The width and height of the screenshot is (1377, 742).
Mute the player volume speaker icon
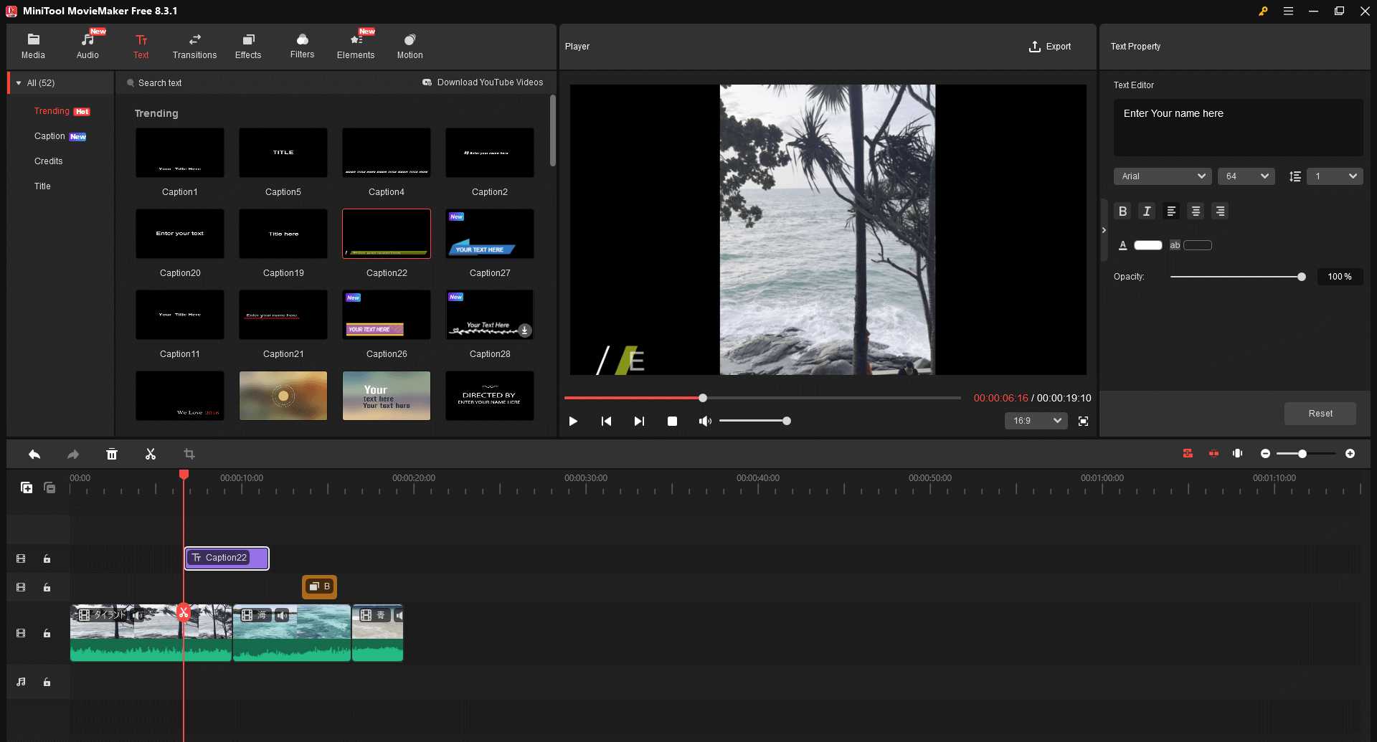click(x=705, y=421)
